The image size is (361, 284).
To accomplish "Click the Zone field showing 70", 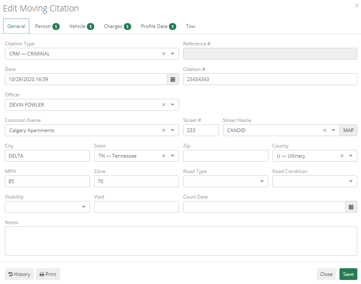I will click(136, 181).
